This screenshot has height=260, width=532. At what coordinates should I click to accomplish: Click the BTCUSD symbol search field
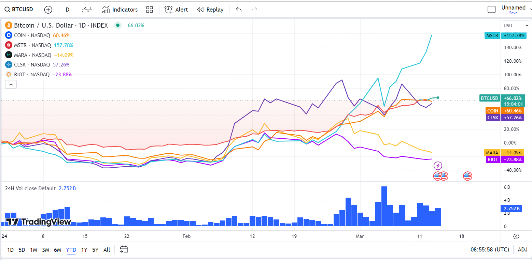coord(19,10)
